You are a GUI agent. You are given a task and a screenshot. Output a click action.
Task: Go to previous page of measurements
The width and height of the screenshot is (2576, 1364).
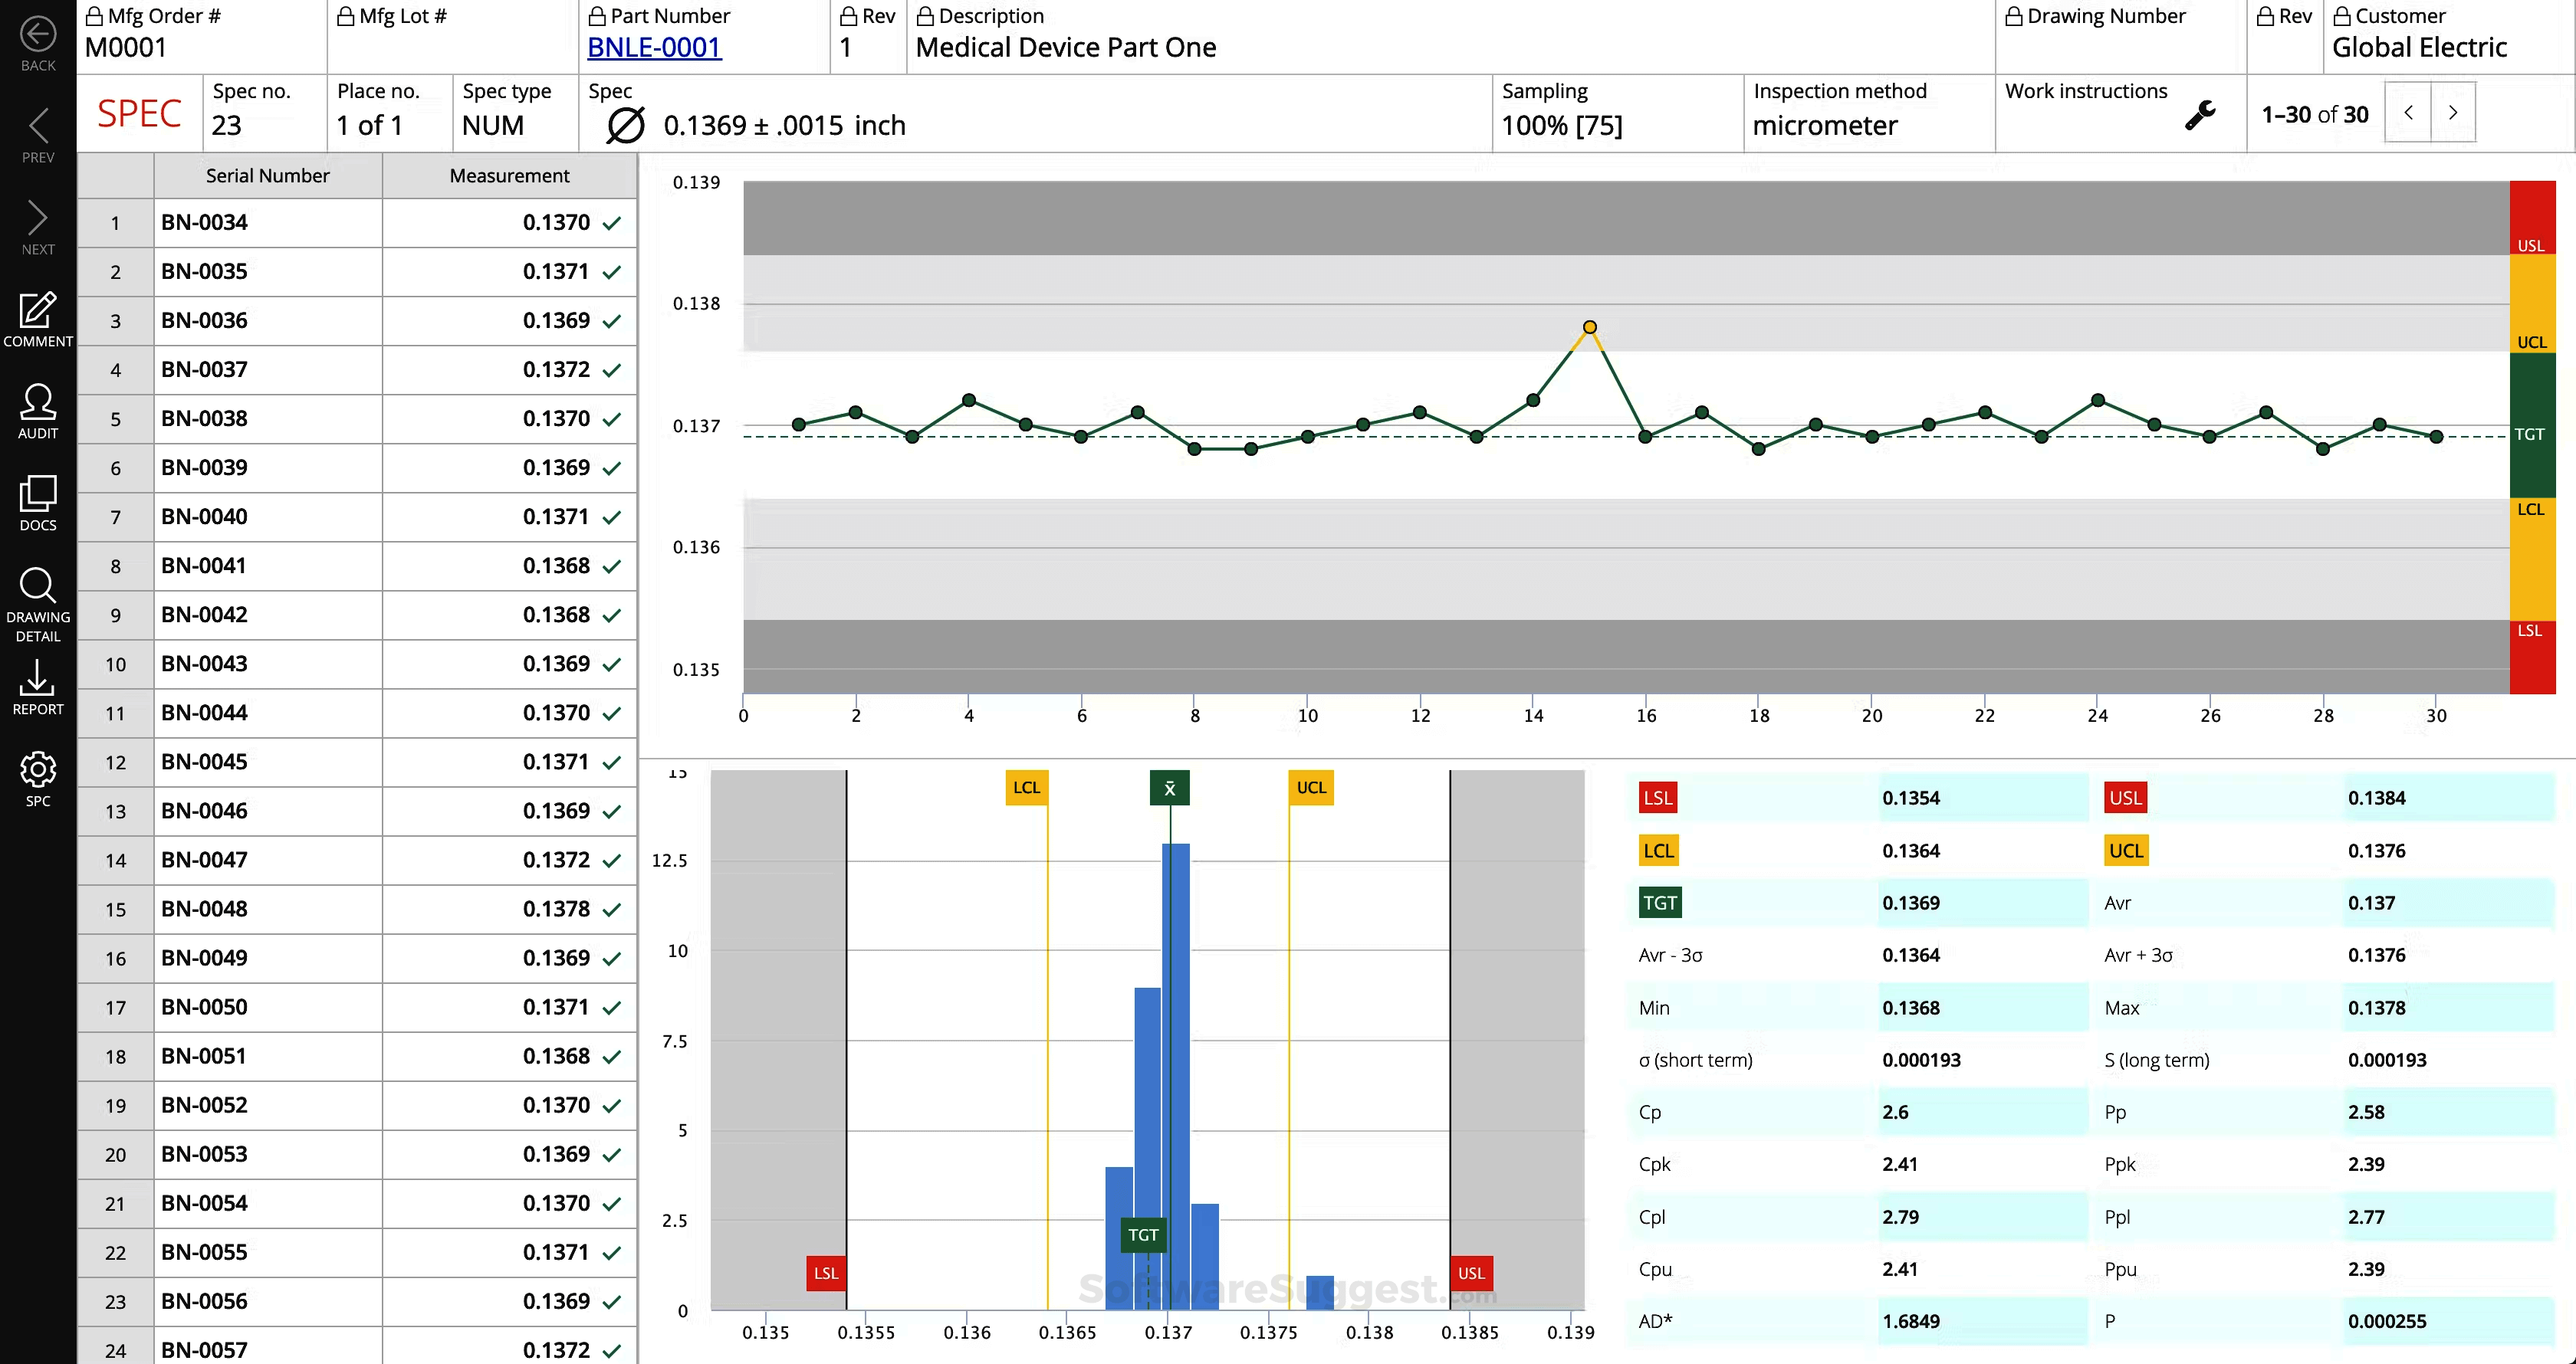point(2408,113)
